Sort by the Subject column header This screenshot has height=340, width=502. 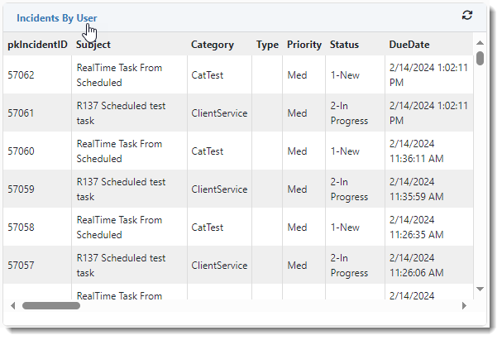click(93, 45)
